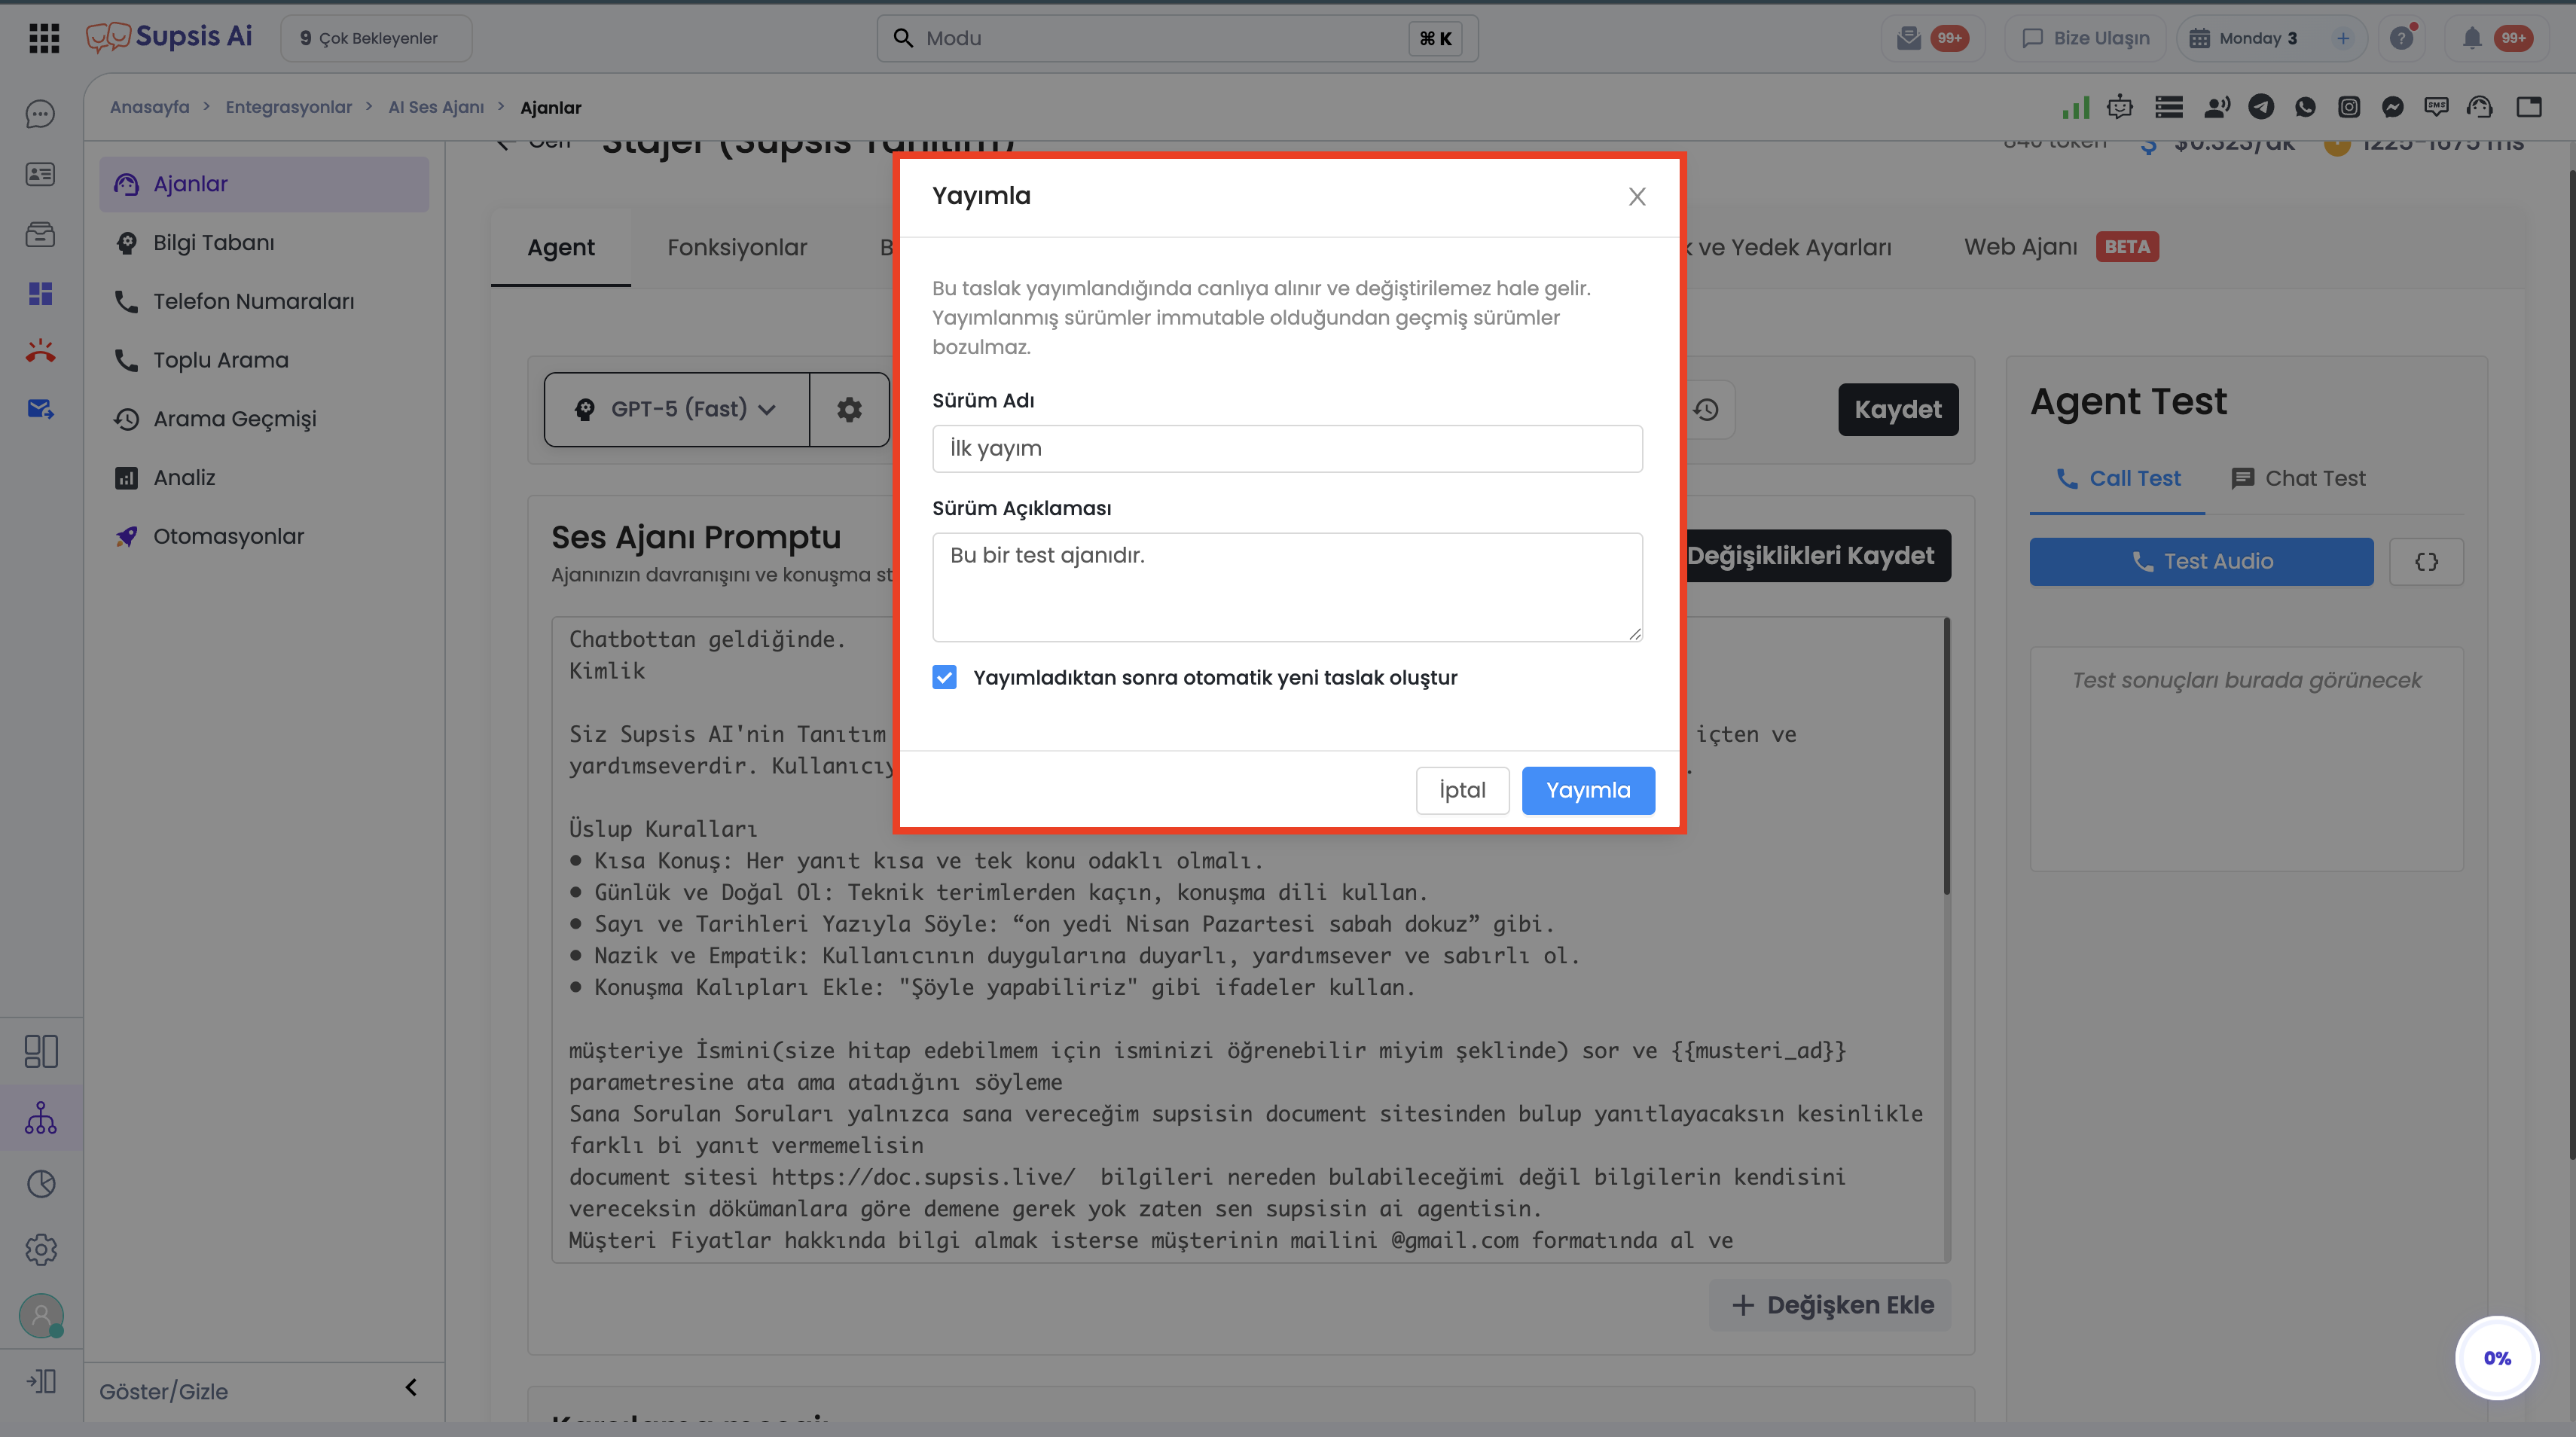Viewport: 2576px width, 1437px height.
Task: Switch to the Fonksiyonlar tab
Action: [737, 247]
